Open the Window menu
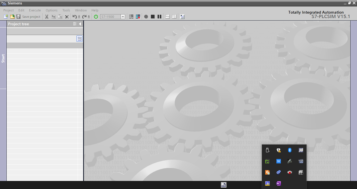The height and width of the screenshot is (189, 357). coord(81,10)
